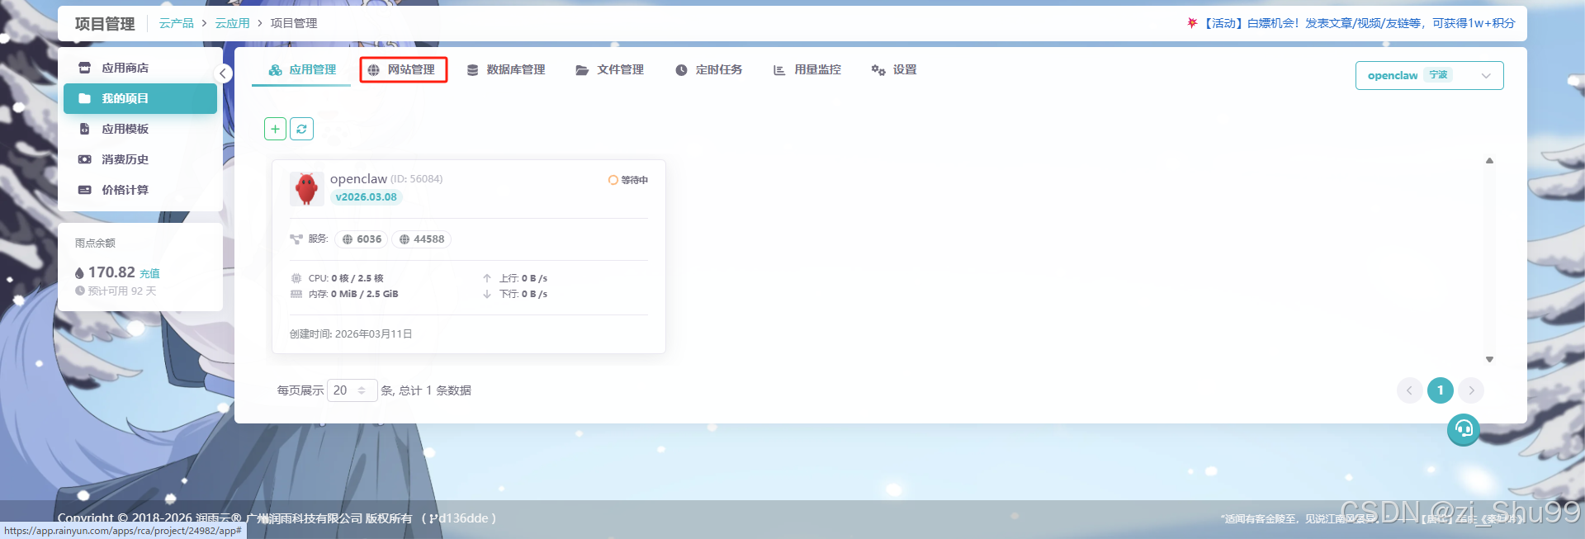Viewport: 1585px width, 539px height.
Task: Open service port 6036 link
Action: (x=361, y=239)
